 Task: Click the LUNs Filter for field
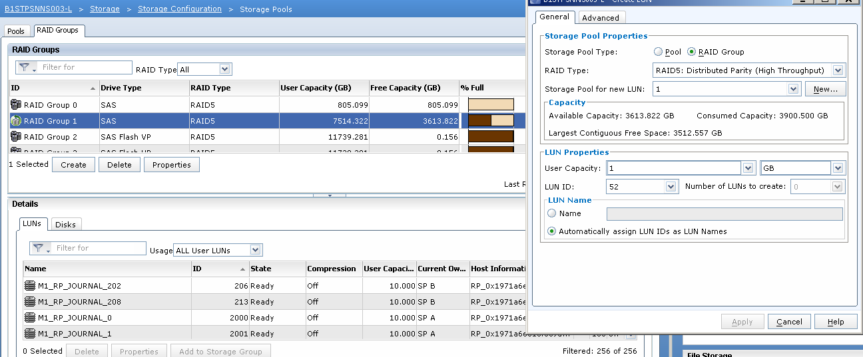tap(99, 248)
